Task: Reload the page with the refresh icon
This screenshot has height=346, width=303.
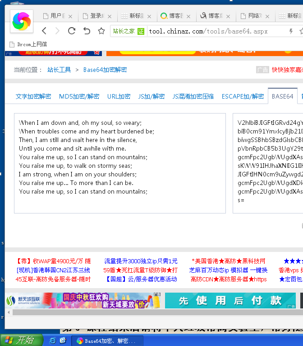Action: click(x=72, y=31)
